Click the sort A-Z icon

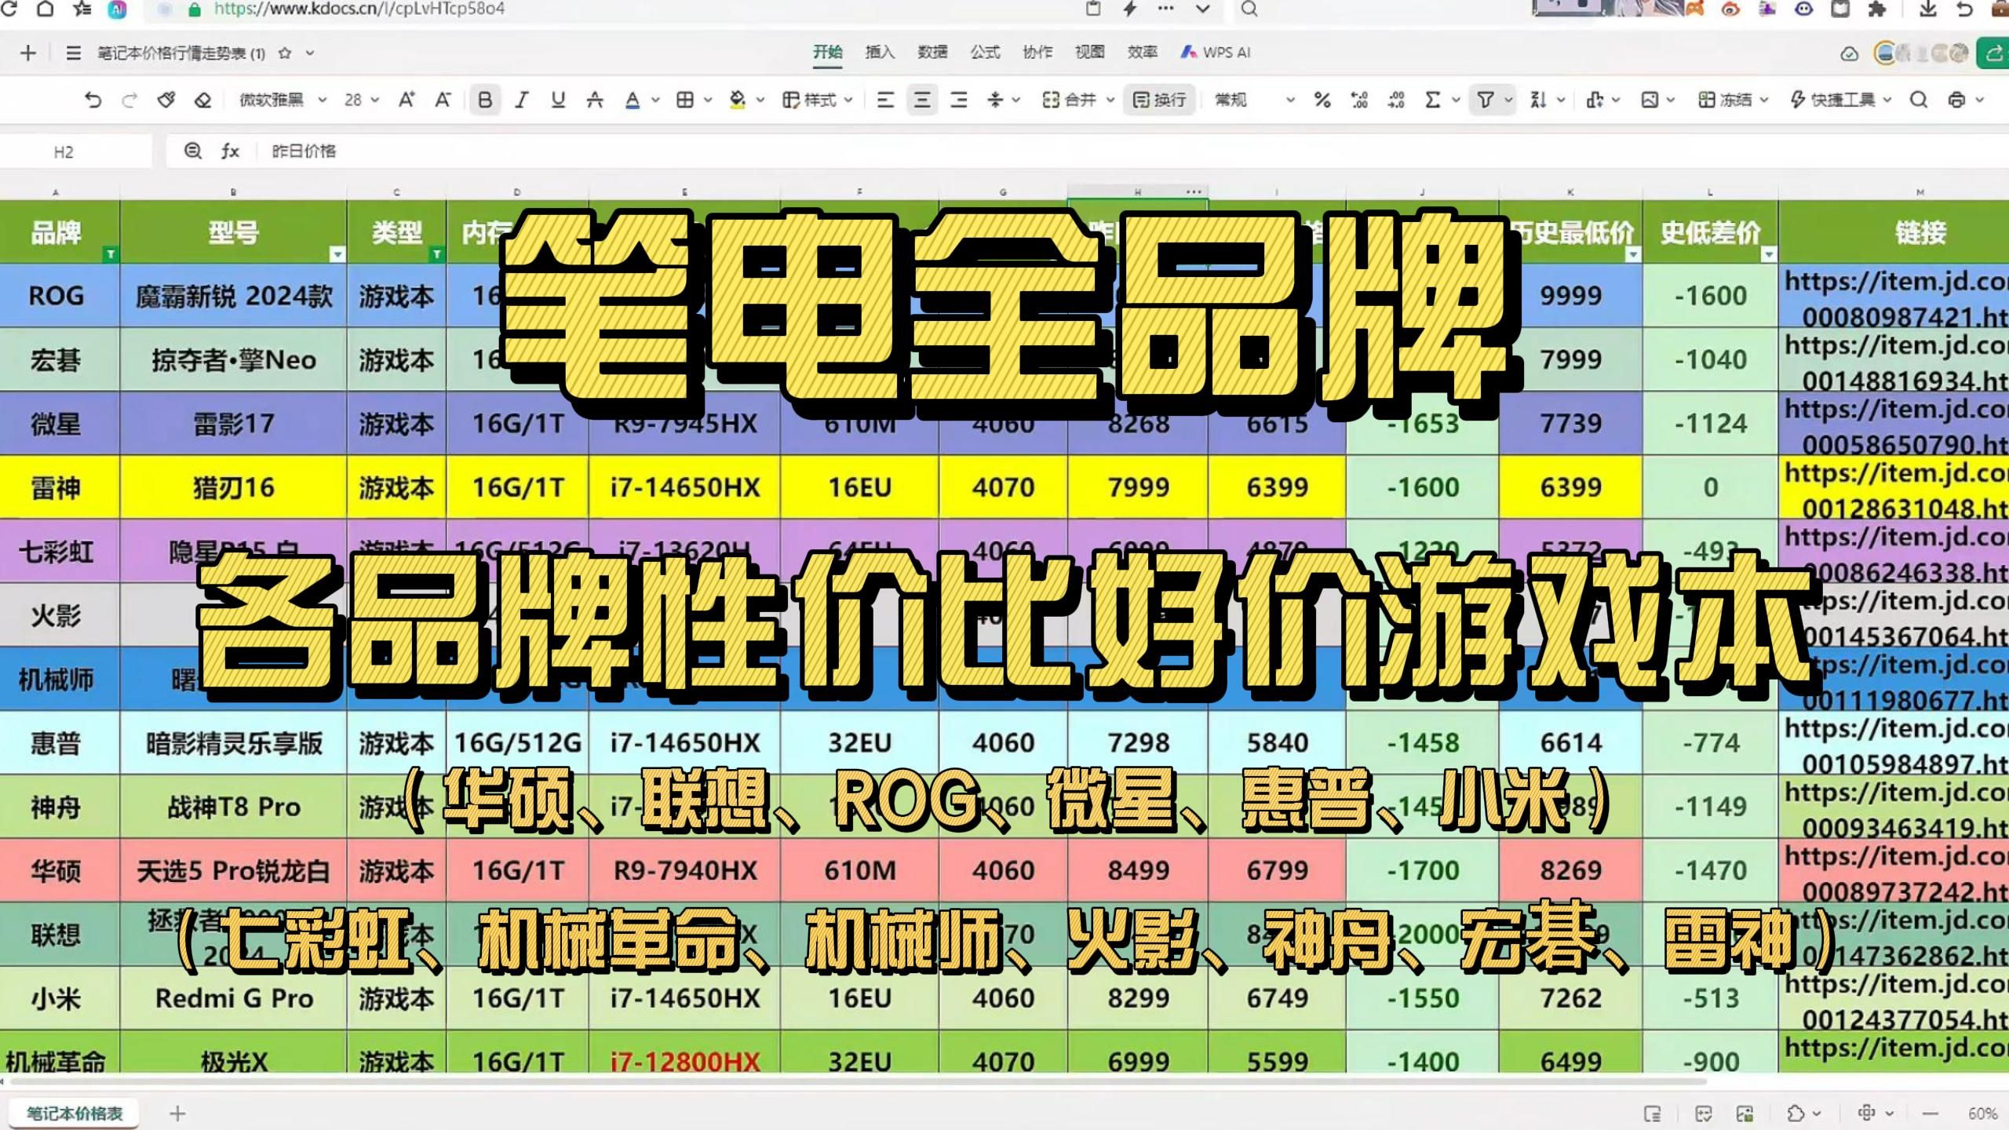[x=1538, y=100]
